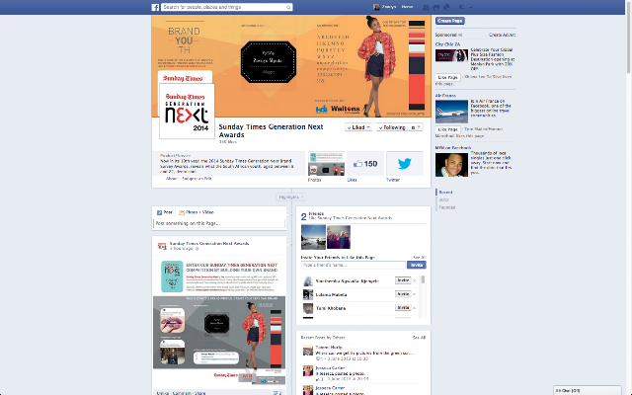Click the blue Invite button
This screenshot has height=395, width=632.
point(417,265)
